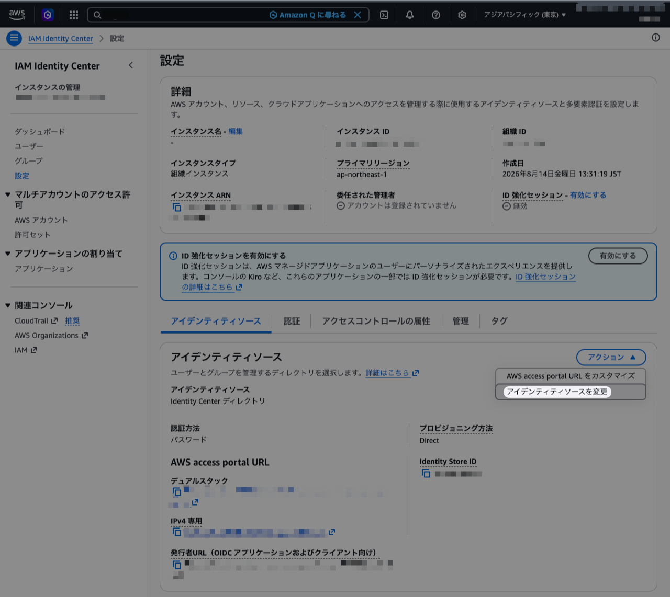
Task: Click the info icon in the ID session banner
Action: pyautogui.click(x=173, y=256)
